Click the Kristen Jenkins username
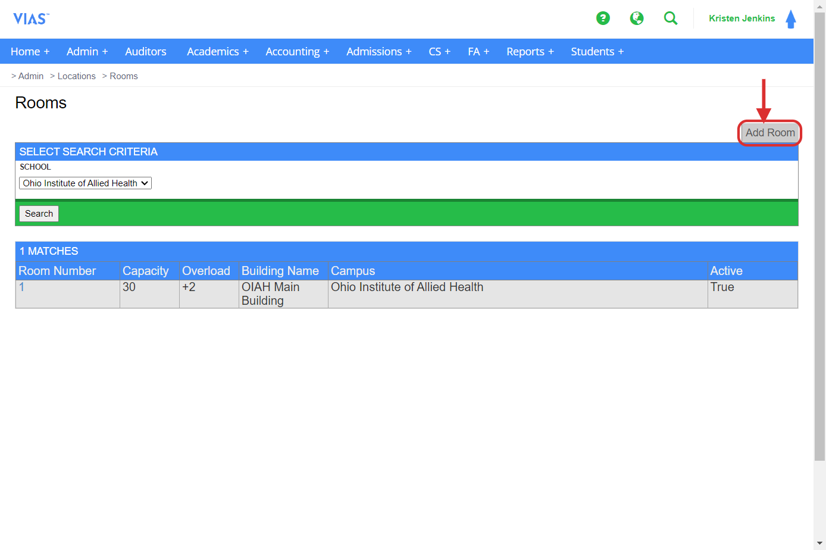 [741, 18]
